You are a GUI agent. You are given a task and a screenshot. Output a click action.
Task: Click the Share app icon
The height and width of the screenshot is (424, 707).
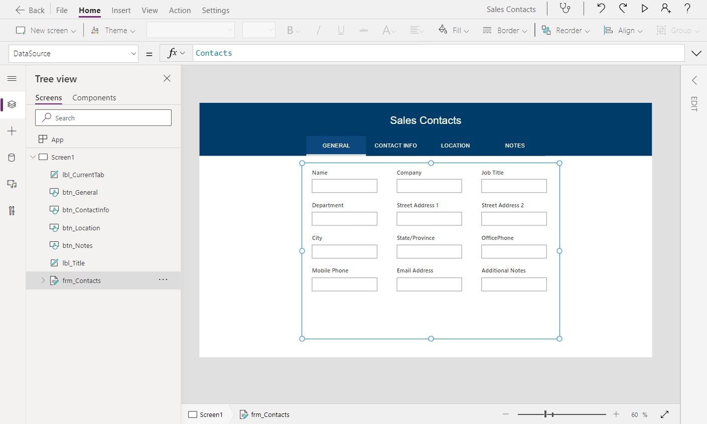click(x=666, y=9)
